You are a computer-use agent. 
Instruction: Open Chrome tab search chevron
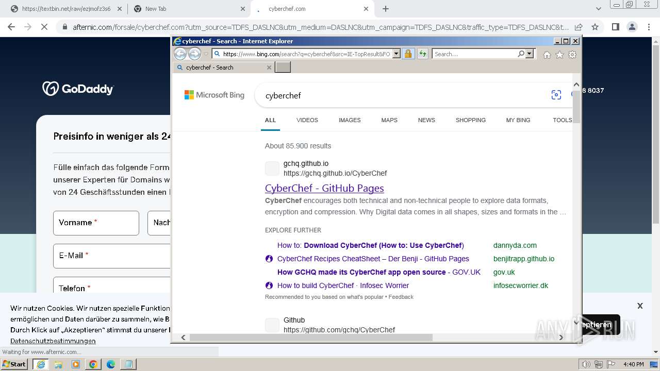tap(599, 9)
